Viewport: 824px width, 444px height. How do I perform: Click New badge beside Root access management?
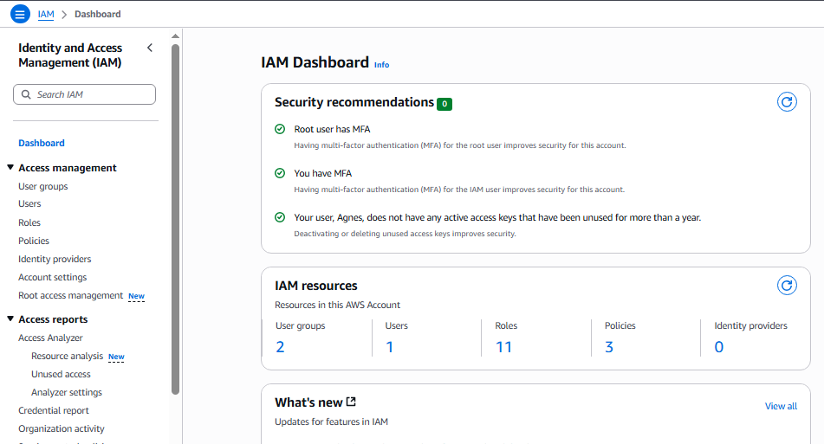click(x=136, y=297)
